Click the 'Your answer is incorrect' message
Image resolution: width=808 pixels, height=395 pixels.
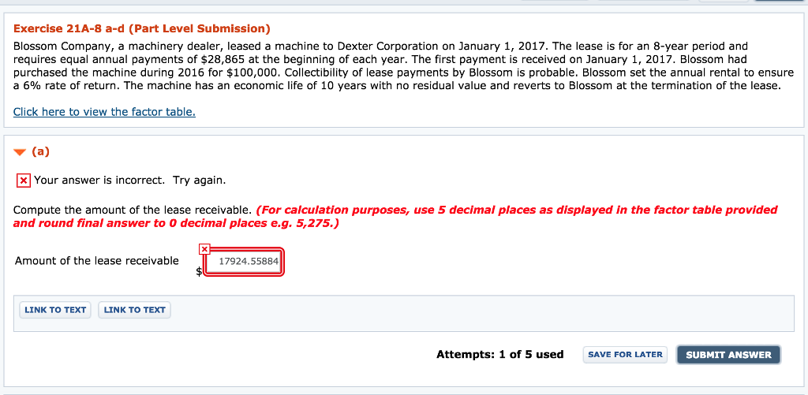click(129, 181)
